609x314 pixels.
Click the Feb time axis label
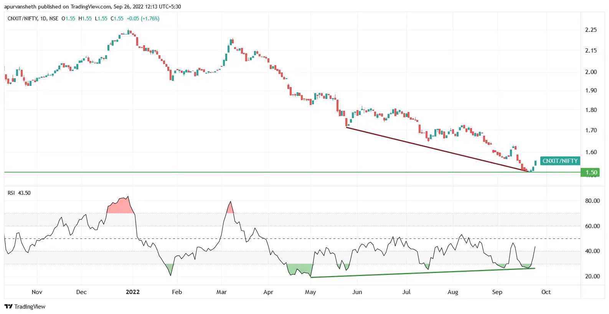tap(177, 292)
